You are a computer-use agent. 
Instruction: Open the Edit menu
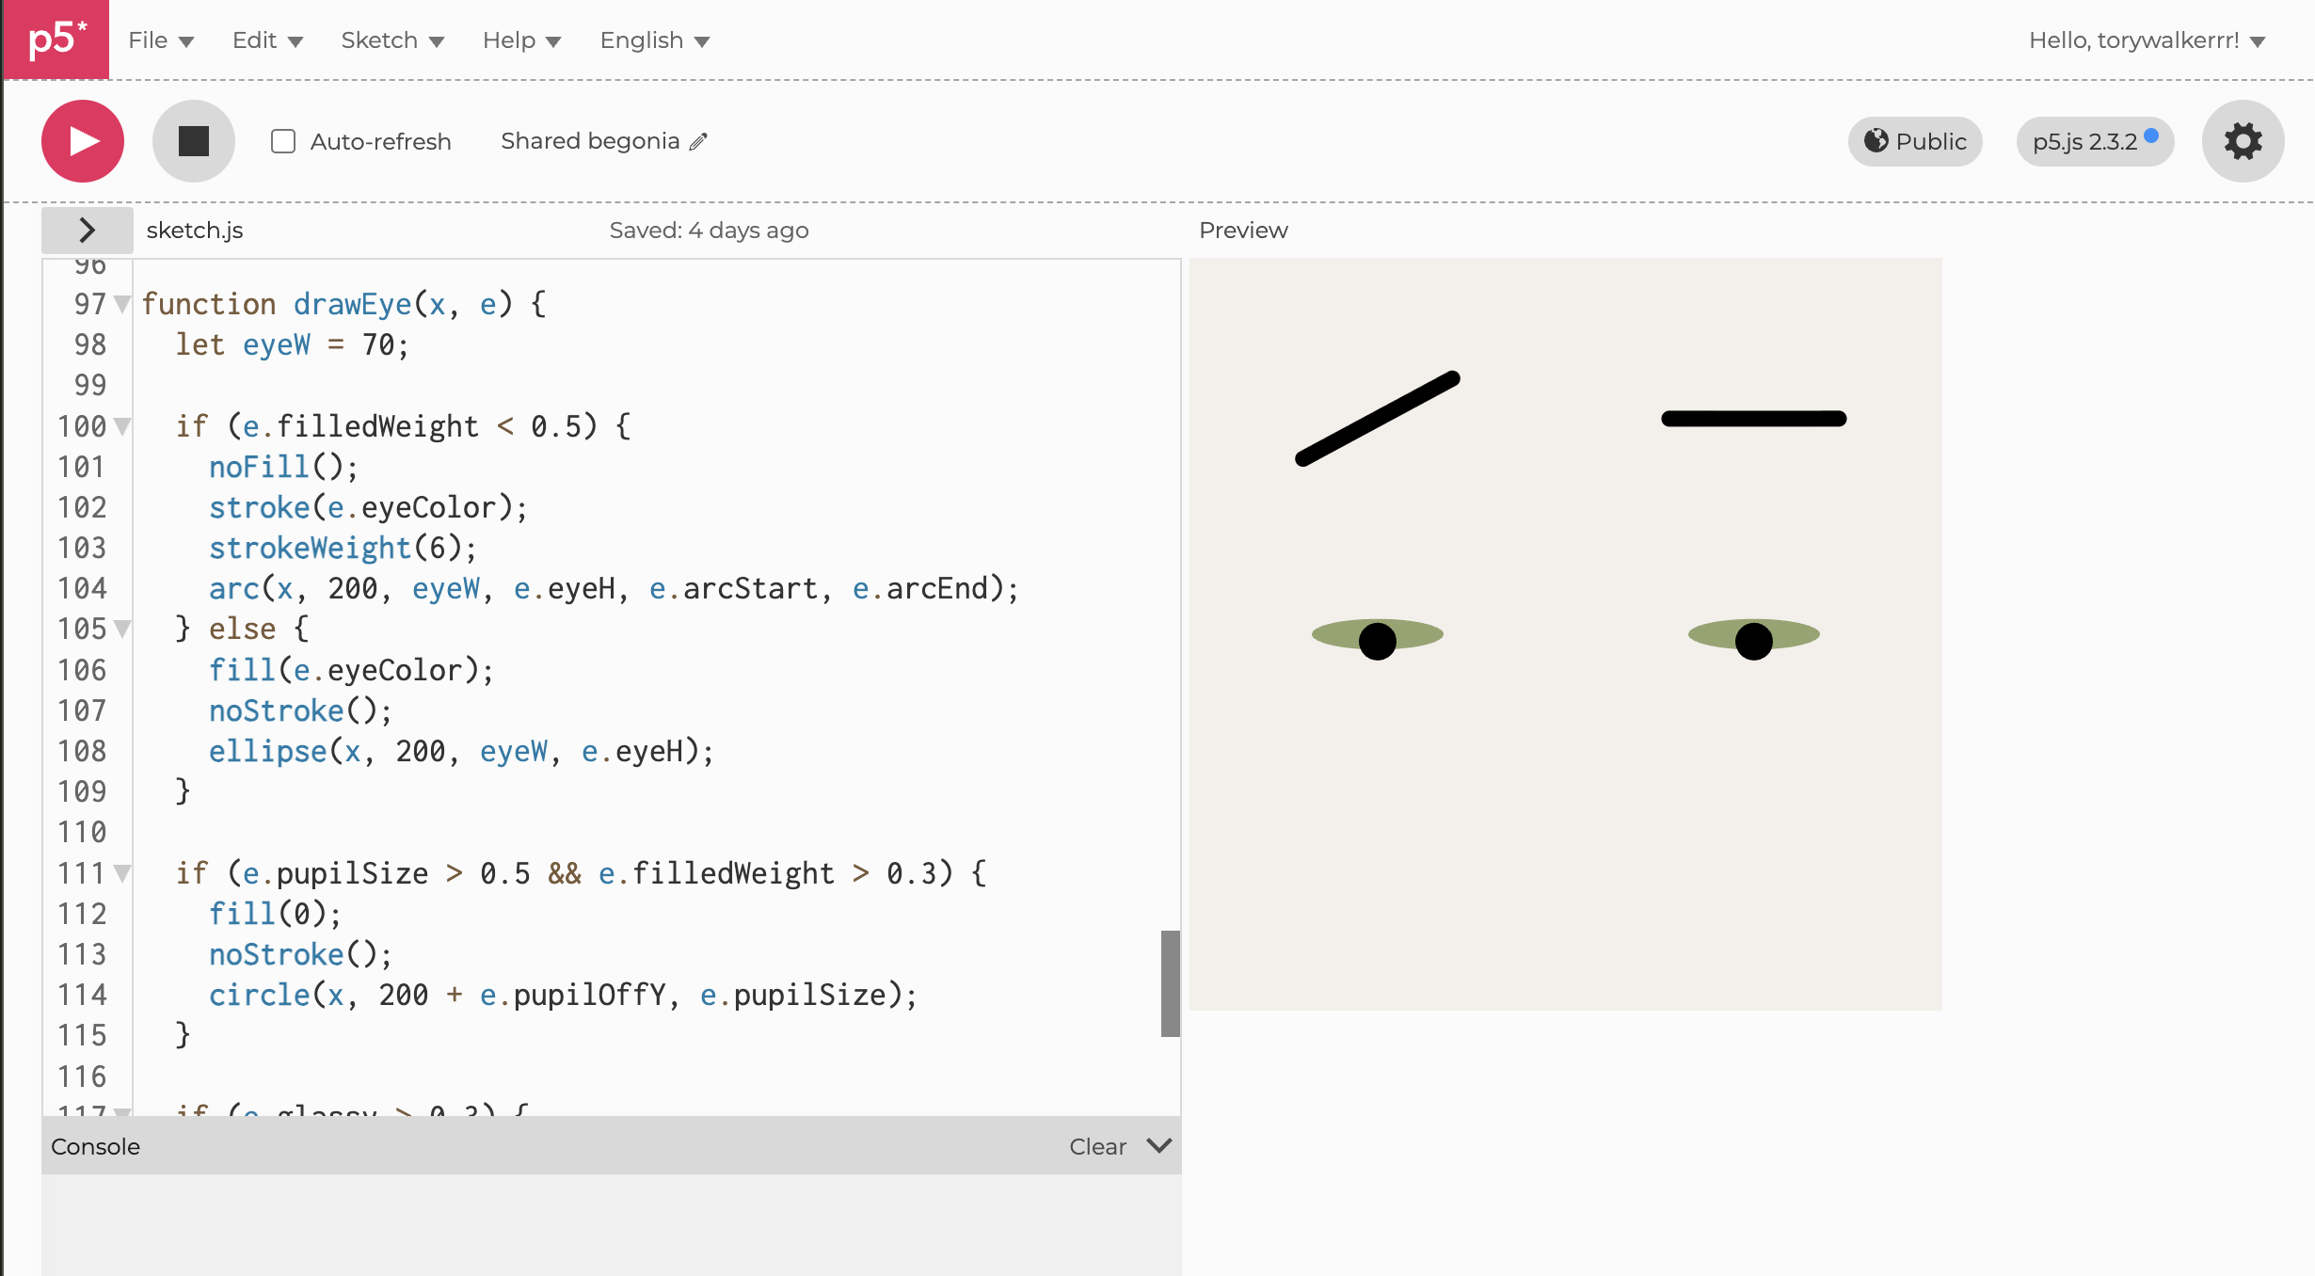267,40
